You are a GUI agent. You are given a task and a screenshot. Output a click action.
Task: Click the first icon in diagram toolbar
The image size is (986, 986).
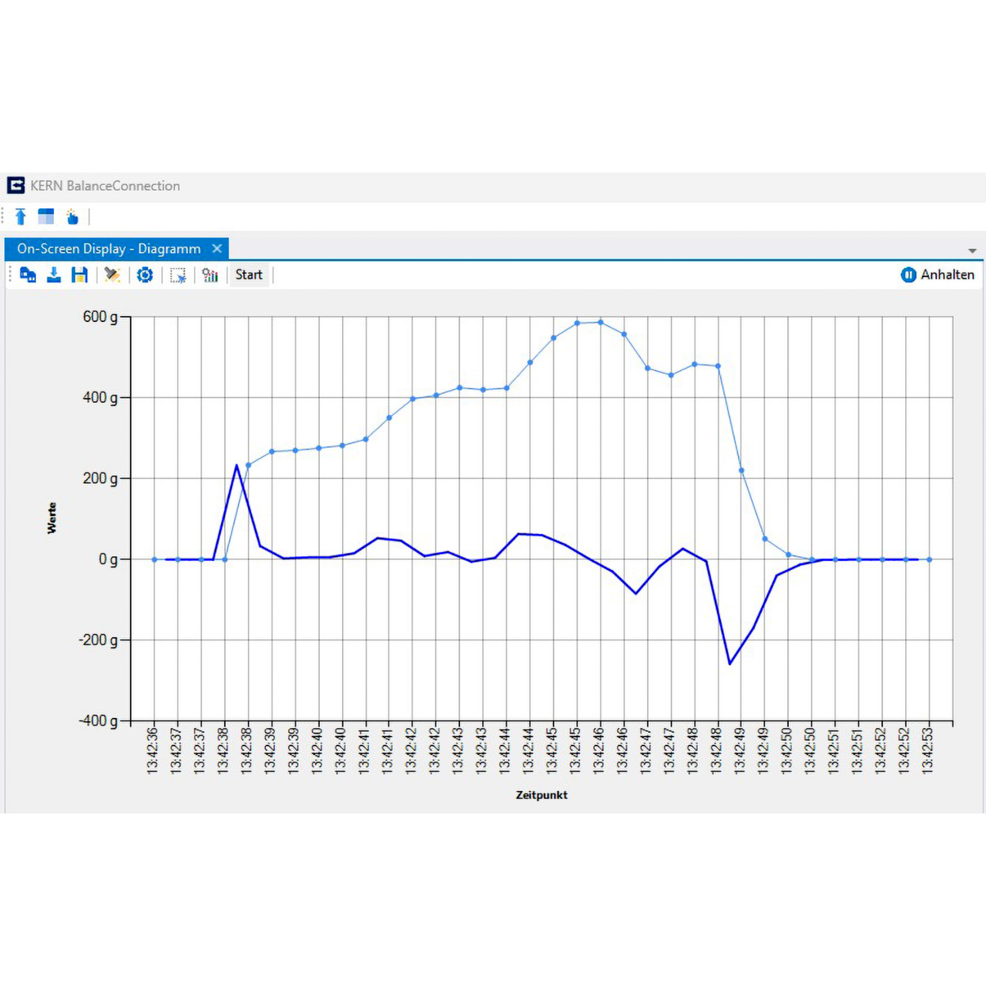28,275
